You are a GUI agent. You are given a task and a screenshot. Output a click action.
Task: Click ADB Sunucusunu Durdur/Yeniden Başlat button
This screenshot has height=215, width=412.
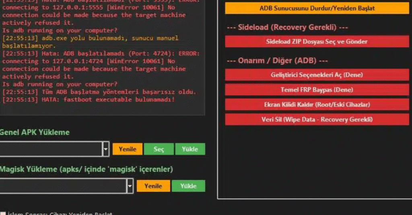click(317, 8)
